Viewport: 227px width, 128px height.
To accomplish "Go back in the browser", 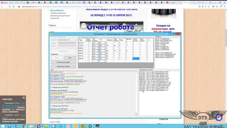I will 2,6.
